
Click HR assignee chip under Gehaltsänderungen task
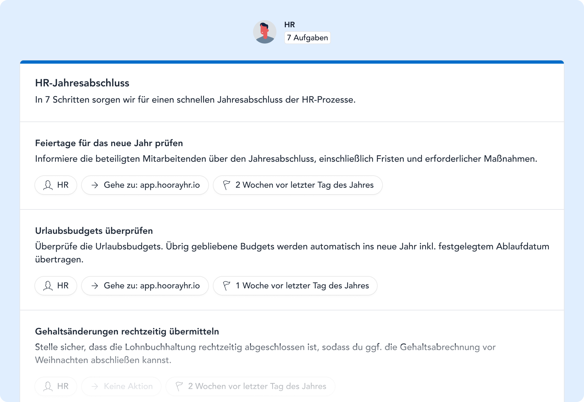point(56,386)
